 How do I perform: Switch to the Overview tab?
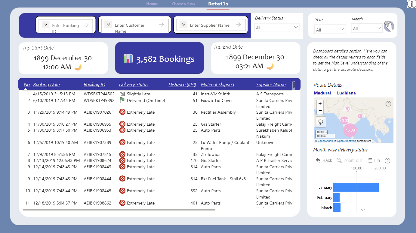pyautogui.click(x=183, y=4)
